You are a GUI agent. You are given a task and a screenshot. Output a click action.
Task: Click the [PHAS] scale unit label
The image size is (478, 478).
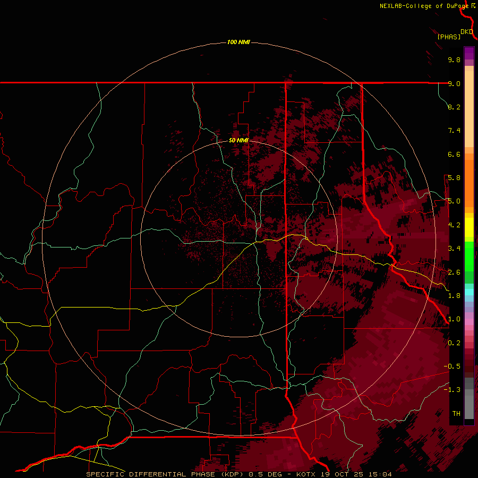coord(449,37)
